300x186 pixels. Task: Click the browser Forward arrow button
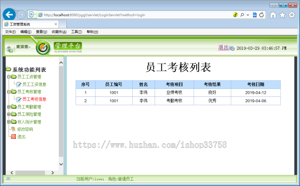click(x=21, y=15)
